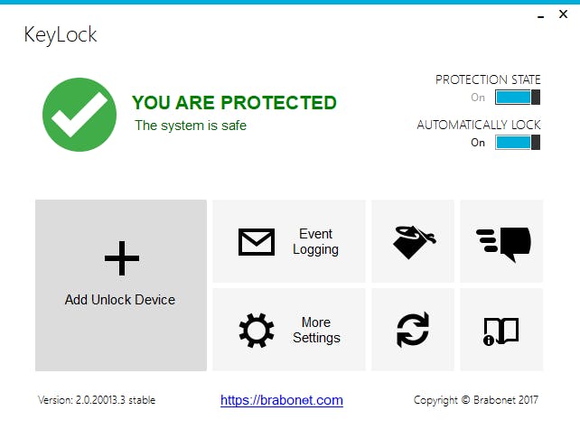
Task: Toggle the Protection State switch
Action: click(517, 98)
